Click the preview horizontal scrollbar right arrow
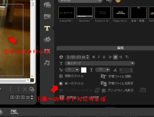The width and height of the screenshot is (154, 117). [28, 80]
